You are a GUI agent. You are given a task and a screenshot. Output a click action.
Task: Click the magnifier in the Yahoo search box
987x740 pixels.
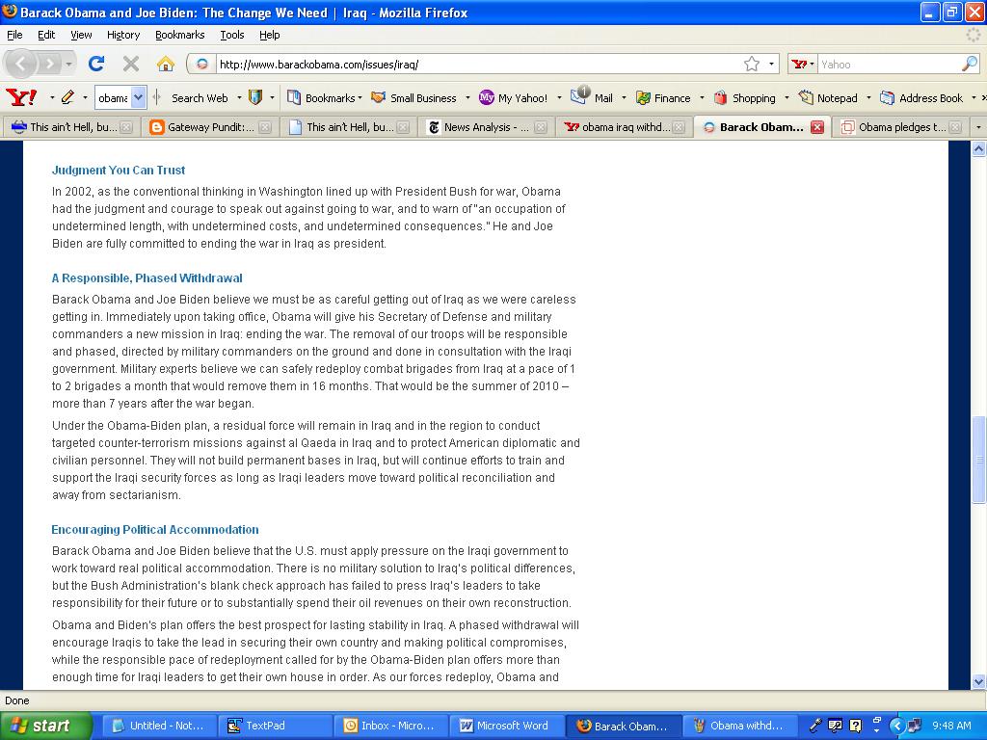coord(969,64)
